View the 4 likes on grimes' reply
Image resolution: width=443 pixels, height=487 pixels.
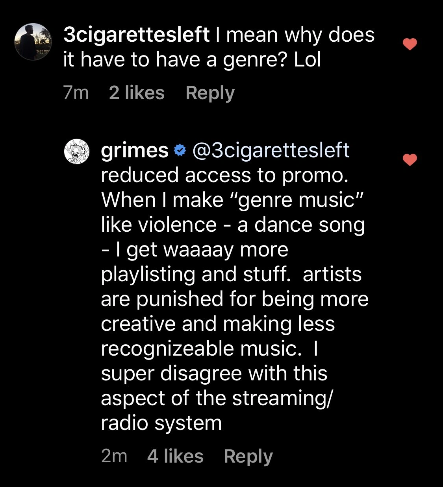(x=175, y=456)
